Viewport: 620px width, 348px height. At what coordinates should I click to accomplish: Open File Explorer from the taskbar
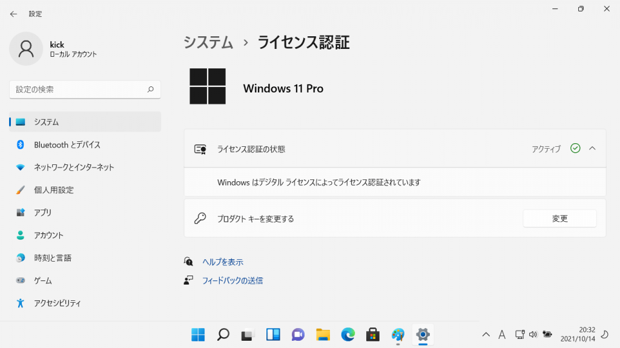point(323,334)
